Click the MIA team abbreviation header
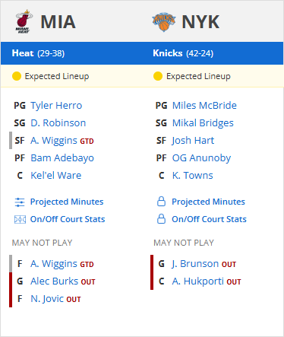Viewport: 284px width, 337px height. pos(58,22)
